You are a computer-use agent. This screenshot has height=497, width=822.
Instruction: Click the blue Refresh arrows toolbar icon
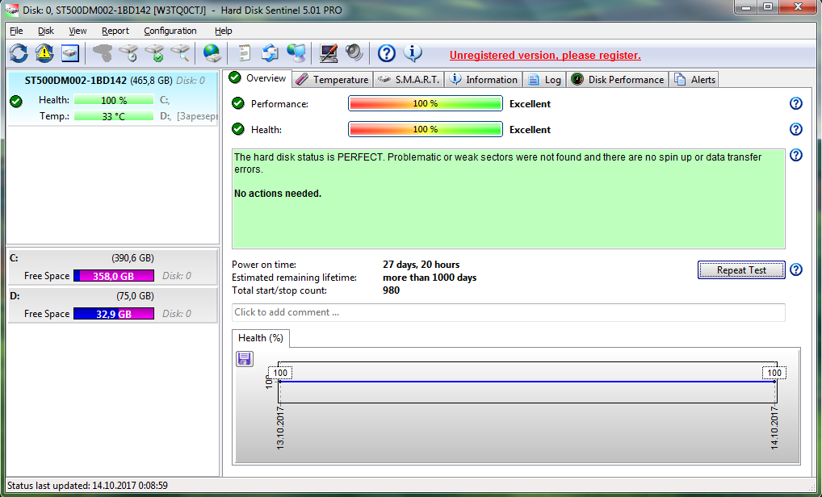coord(19,54)
